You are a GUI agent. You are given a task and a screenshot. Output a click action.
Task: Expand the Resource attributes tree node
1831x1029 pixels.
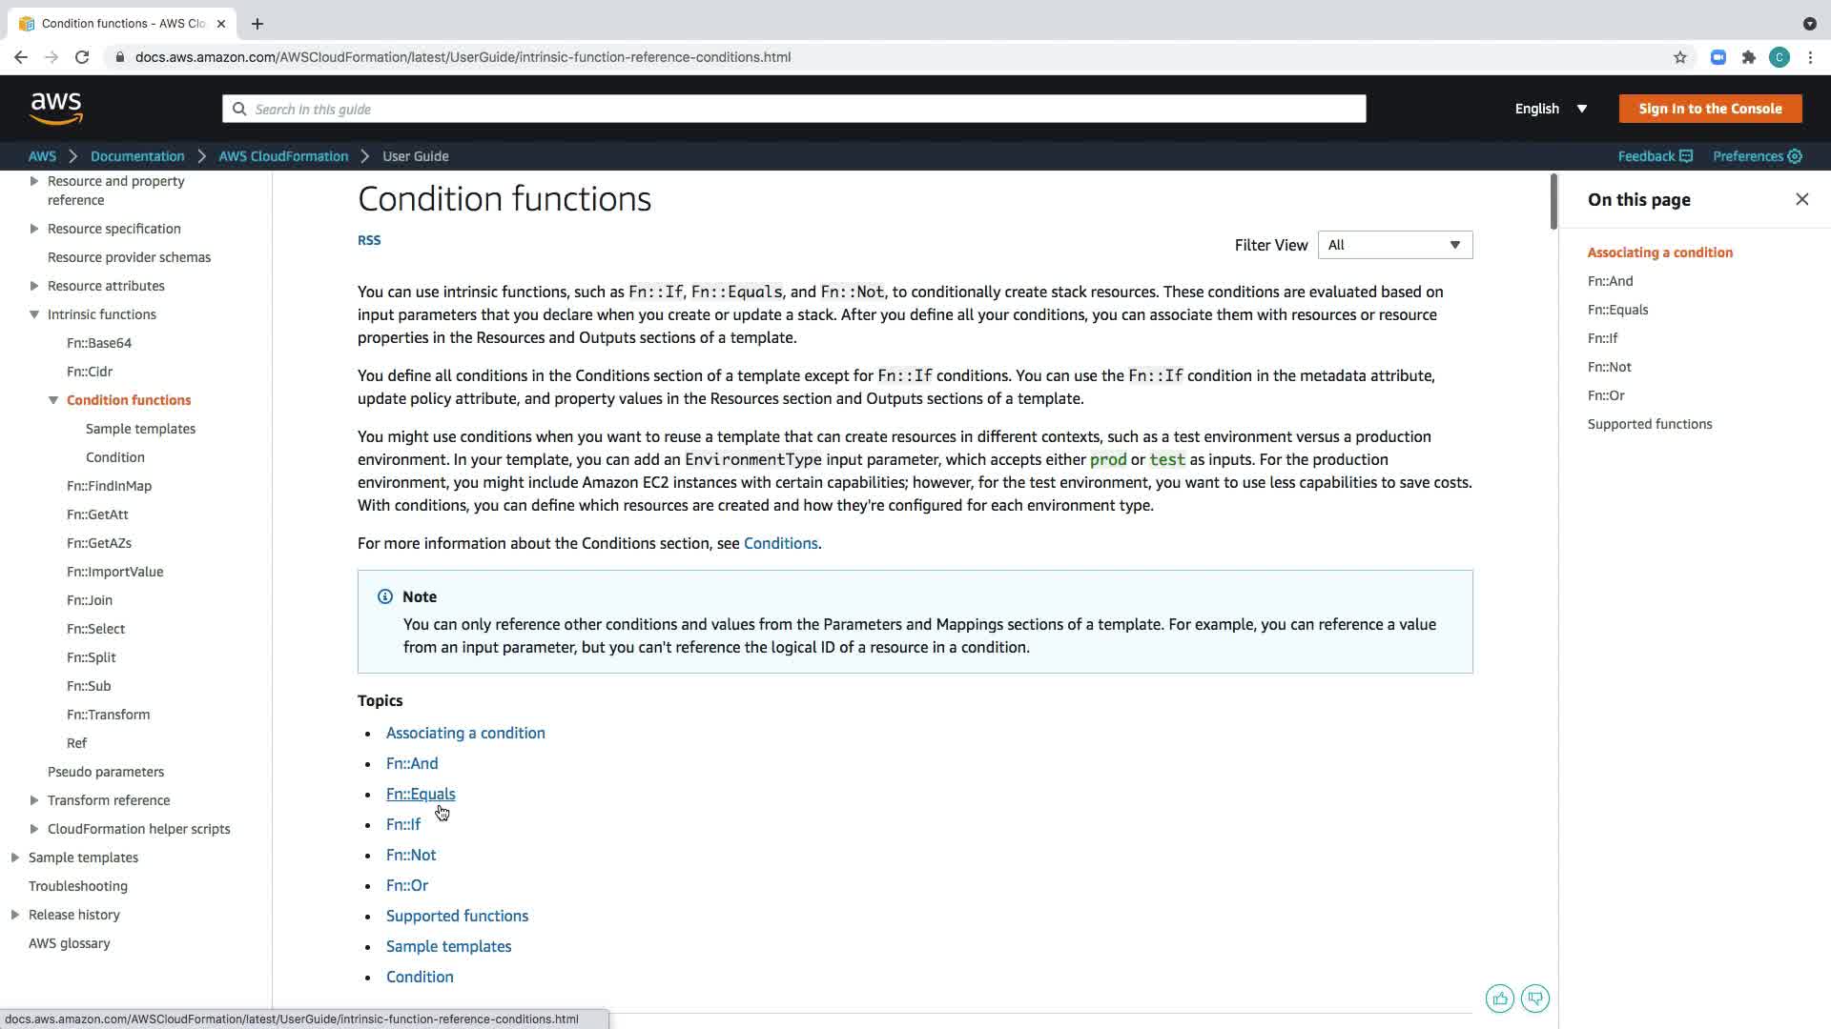[34, 286]
